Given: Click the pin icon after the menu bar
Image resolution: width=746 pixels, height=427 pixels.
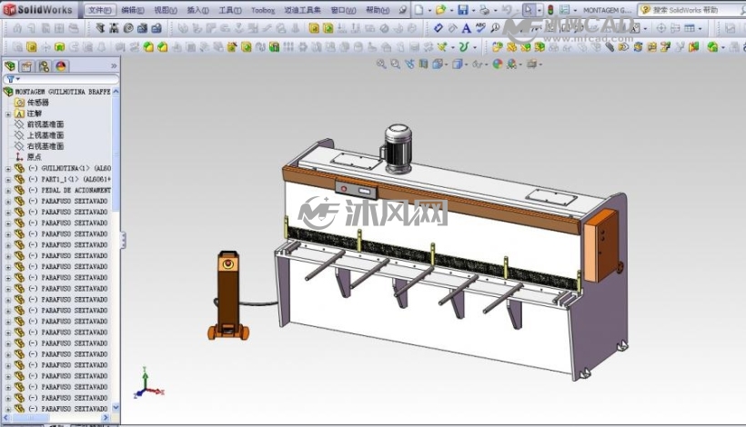Looking at the screenshot, I should click(x=402, y=10).
